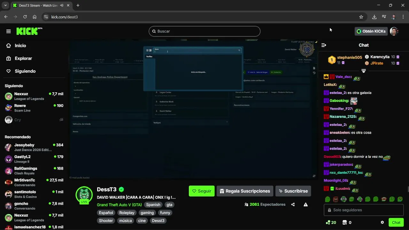Open Chrome tab search dropdown
Image resolution: width=409 pixels, height=230 pixels.
point(5,5)
